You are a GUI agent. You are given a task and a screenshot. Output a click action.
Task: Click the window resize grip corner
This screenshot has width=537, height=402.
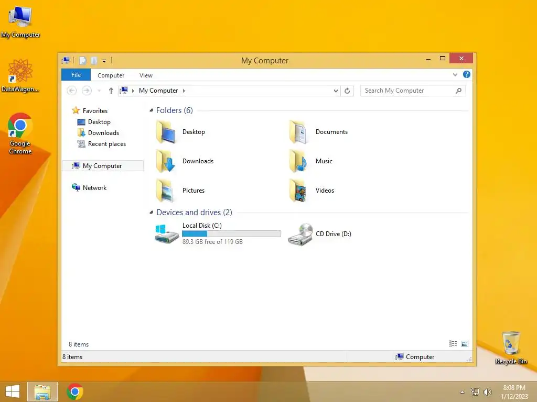coord(469,359)
